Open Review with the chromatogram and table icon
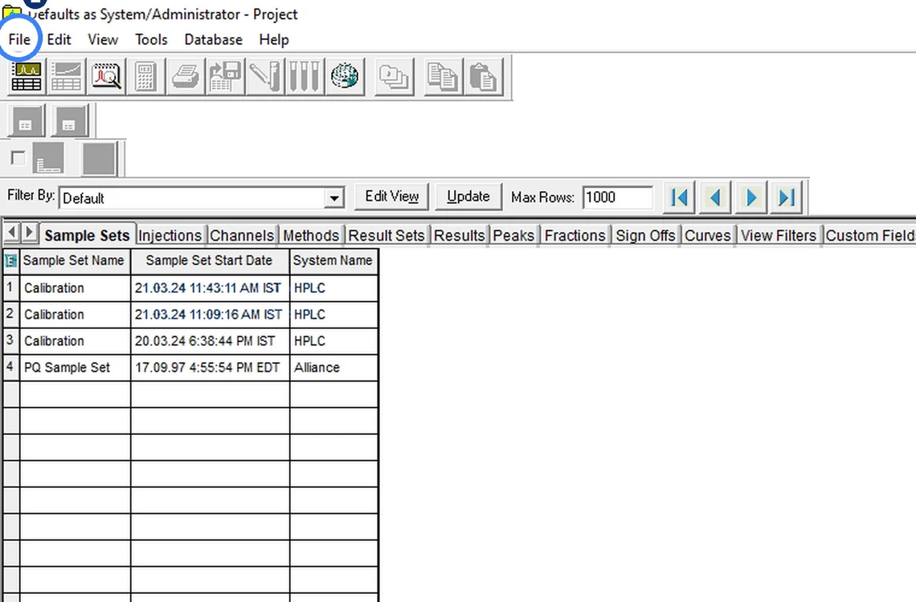The image size is (916, 602). point(27,76)
